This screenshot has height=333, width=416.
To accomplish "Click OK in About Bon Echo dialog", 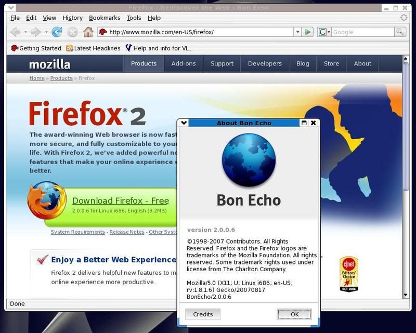I will click(x=294, y=314).
